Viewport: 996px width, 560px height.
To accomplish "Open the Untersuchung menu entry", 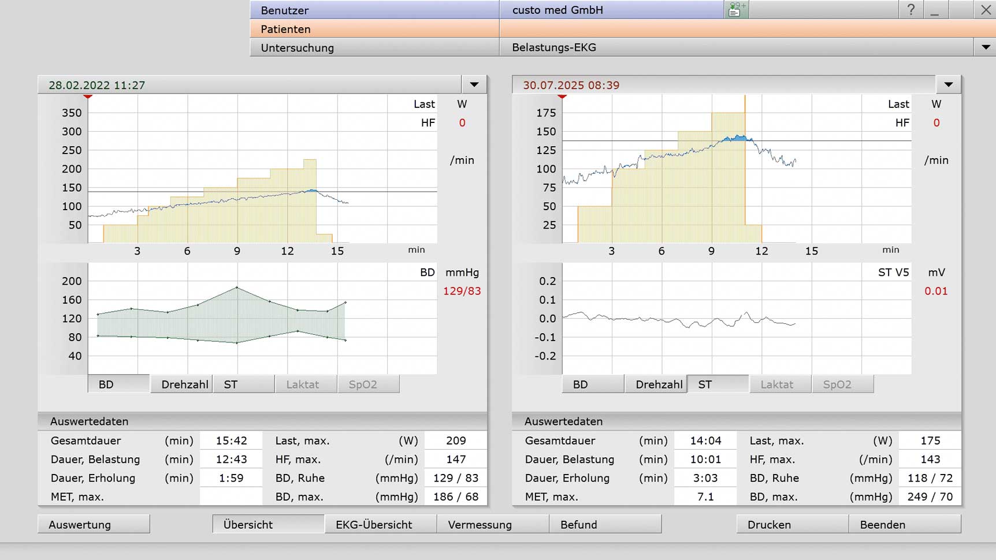I will [x=374, y=47].
